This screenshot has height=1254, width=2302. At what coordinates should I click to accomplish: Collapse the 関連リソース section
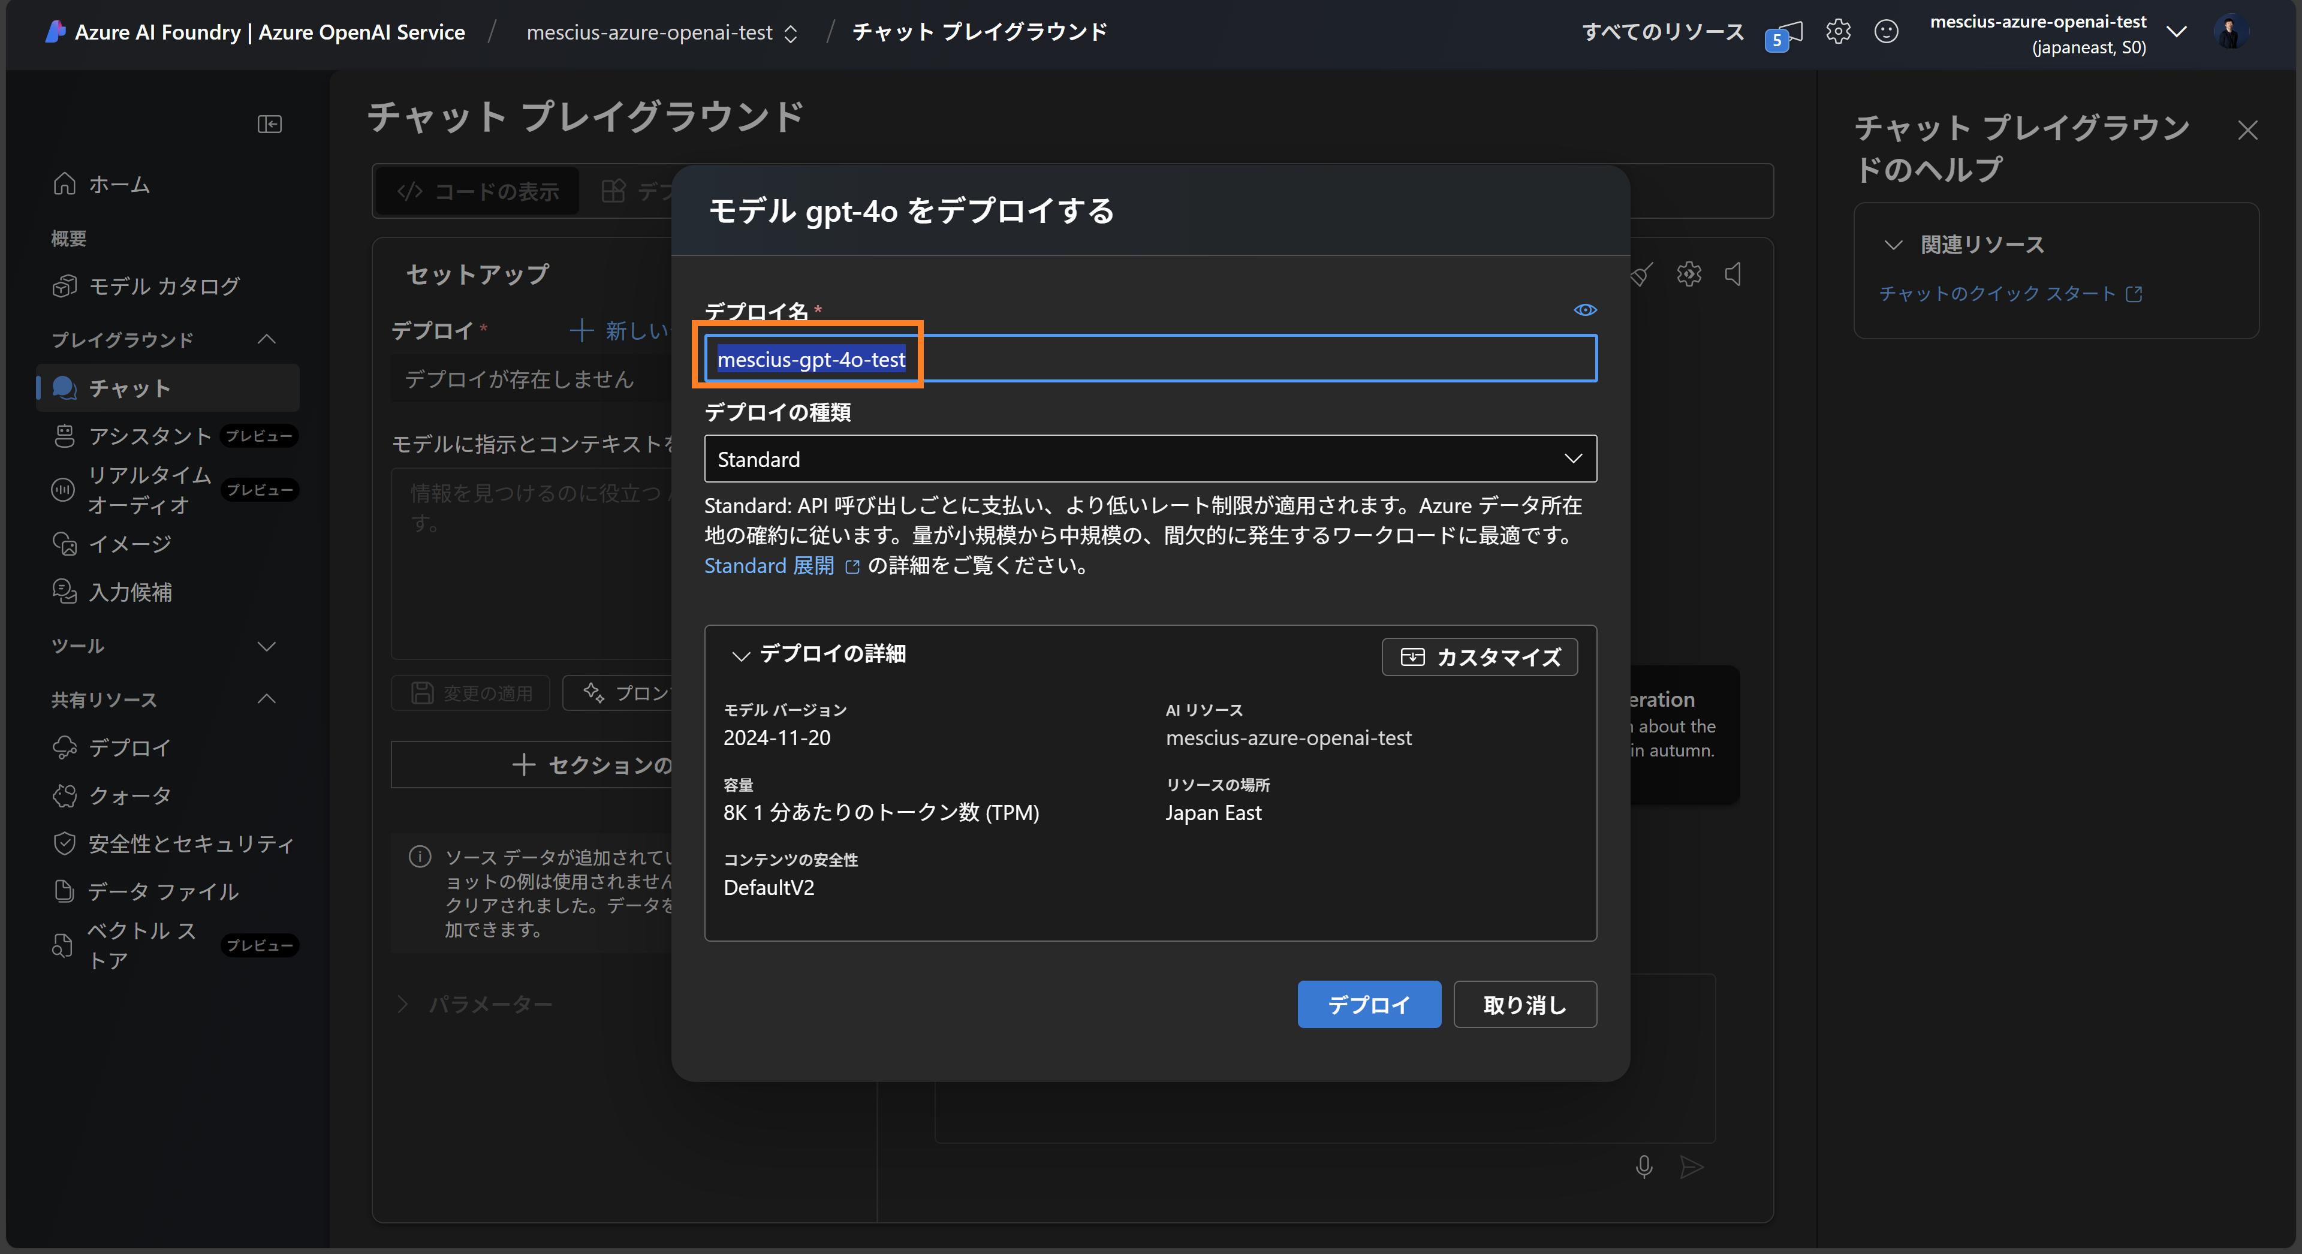(1893, 245)
